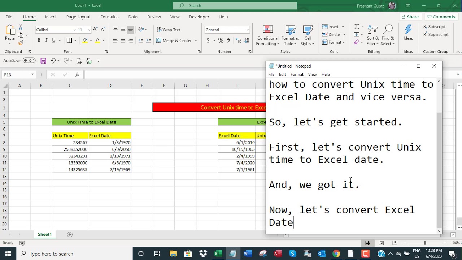This screenshot has width=462, height=260.
Task: Click the Borders icon in Font group
Action: (x=69, y=40)
